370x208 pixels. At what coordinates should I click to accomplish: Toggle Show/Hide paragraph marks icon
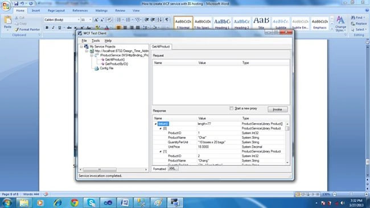167,20
